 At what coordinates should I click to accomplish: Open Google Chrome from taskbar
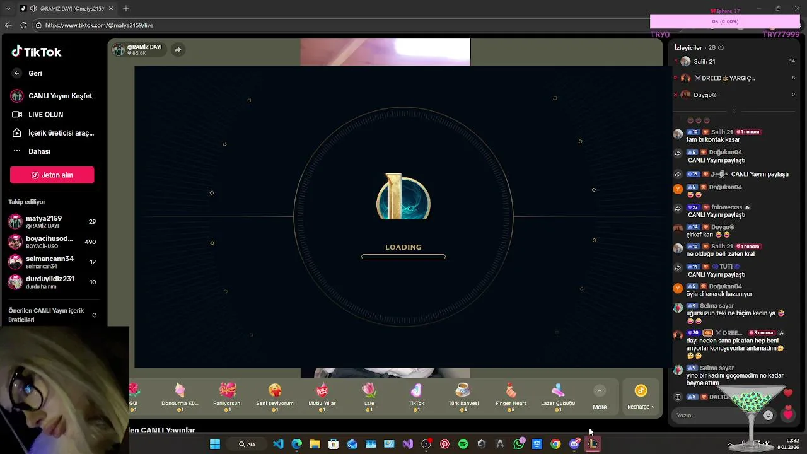(555, 444)
